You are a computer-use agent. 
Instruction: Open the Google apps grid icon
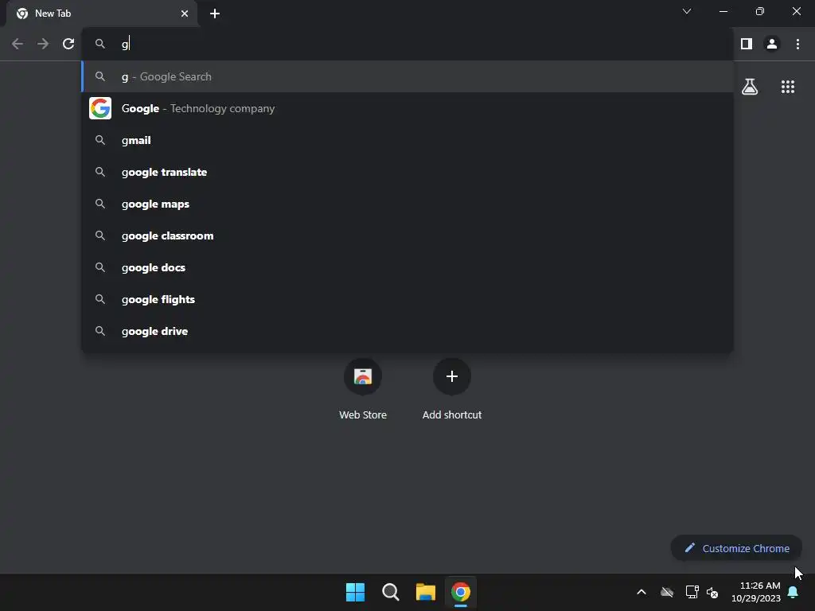point(788,87)
